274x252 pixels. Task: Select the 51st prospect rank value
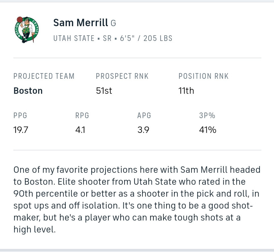click(104, 91)
